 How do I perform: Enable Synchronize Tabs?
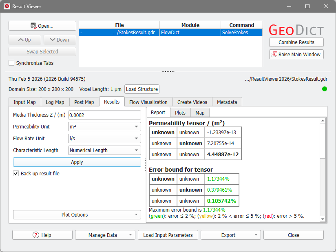[12, 63]
